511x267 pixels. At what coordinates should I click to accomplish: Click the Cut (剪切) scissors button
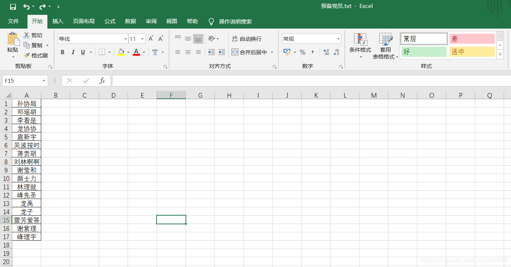tap(33, 35)
